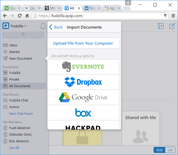Screen dimensions: 178x155
Task: Import from Dropbox service
Action: 83,82
